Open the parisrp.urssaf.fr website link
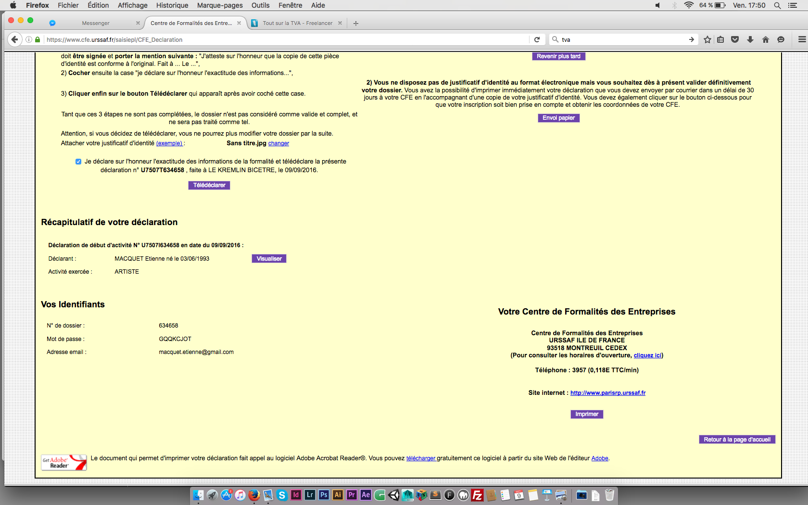808x505 pixels. pyautogui.click(x=607, y=393)
